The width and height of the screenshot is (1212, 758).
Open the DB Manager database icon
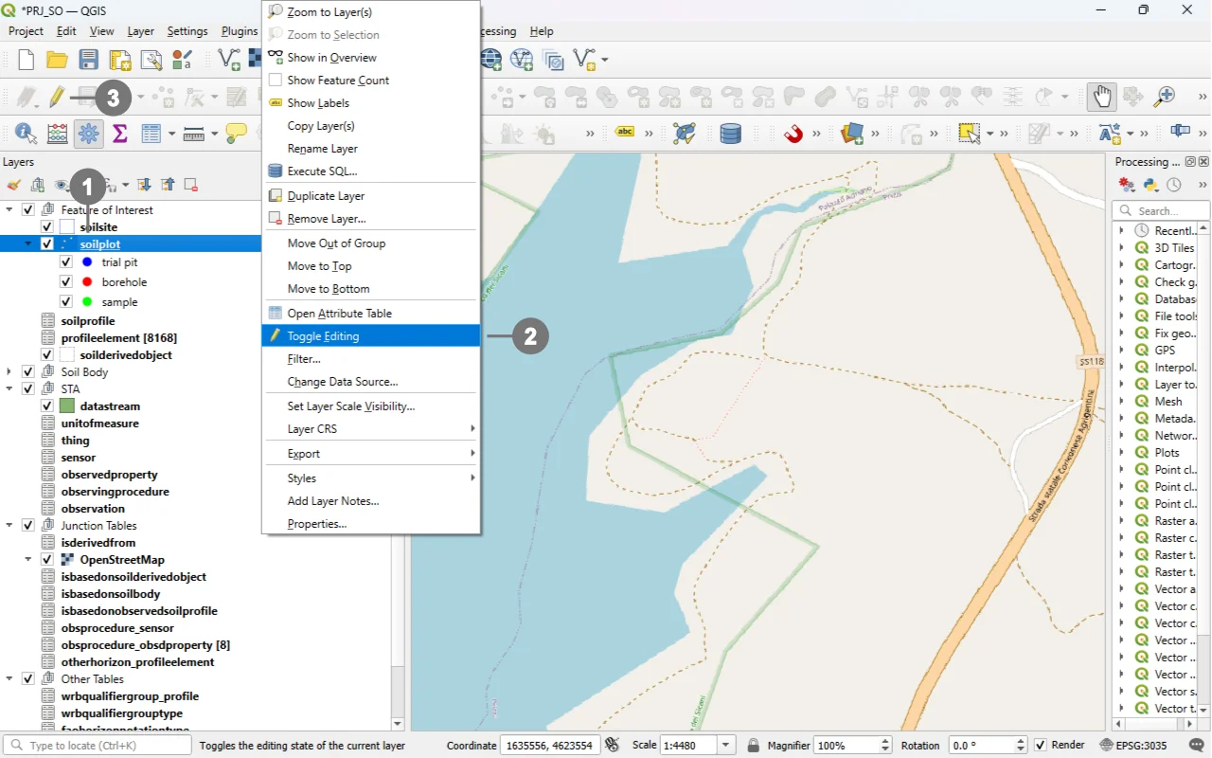(730, 134)
